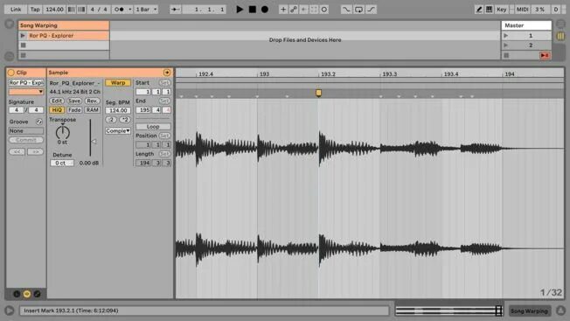Double original tempo with *2 button
This screenshot has height=321, width=570.
[x=125, y=120]
